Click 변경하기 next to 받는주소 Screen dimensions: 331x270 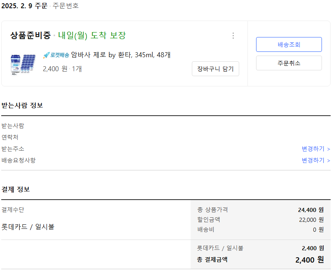tap(315, 149)
